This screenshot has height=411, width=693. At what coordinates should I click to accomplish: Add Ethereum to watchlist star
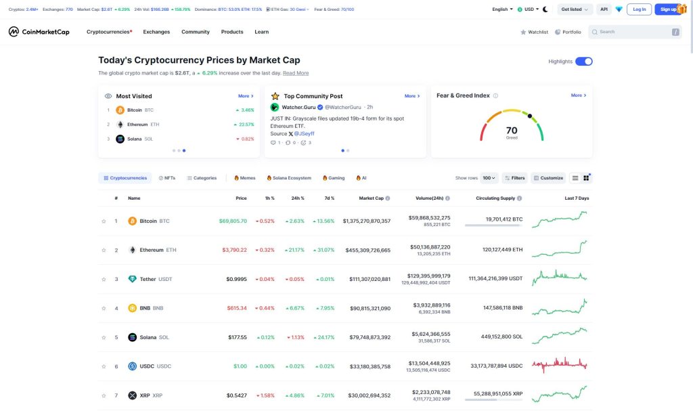click(x=104, y=251)
